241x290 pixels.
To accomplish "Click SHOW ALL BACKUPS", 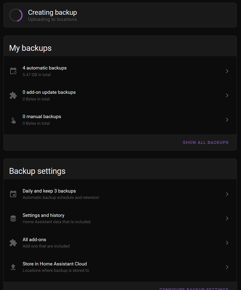I will pos(206,142).
